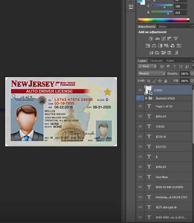
Task: Filter layers for type layers
Action: point(175,66)
